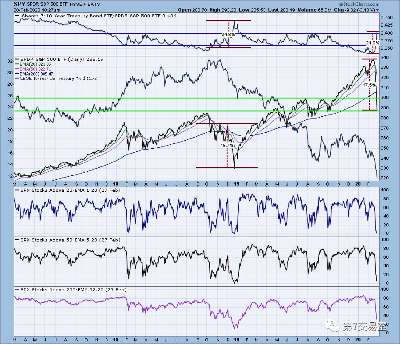Select the Volume 66.3M reading
This screenshot has width=400, height=344.
pyautogui.click(x=314, y=10)
